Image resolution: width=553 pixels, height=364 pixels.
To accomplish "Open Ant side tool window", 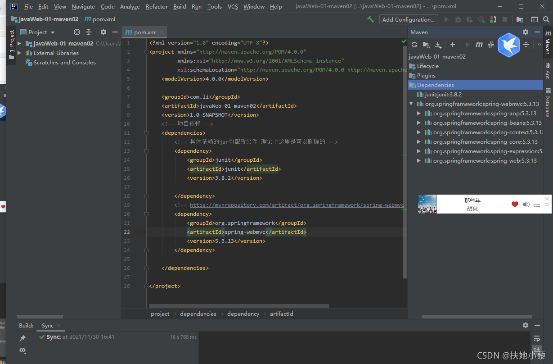I will tap(548, 71).
